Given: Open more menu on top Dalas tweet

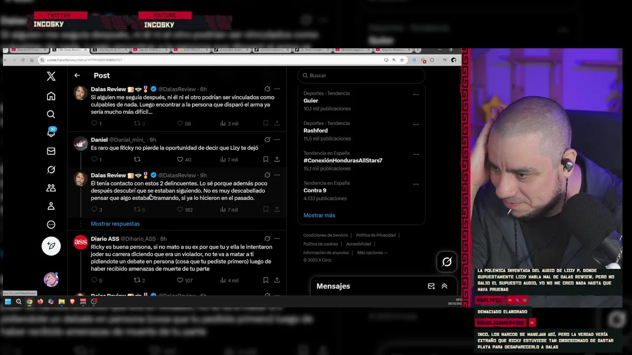Looking at the screenshot, I should point(277,89).
